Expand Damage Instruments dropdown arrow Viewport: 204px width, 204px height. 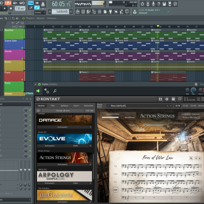[x=90, y=127]
